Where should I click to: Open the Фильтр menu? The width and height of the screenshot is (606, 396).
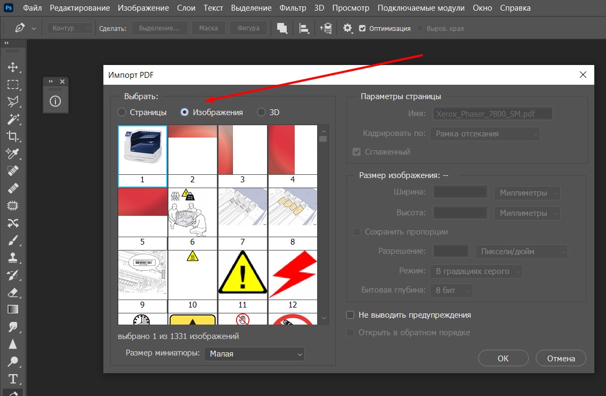click(x=293, y=8)
